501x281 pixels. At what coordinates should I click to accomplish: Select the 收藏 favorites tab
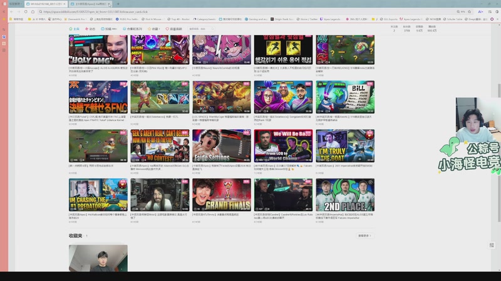pyautogui.click(x=153, y=29)
